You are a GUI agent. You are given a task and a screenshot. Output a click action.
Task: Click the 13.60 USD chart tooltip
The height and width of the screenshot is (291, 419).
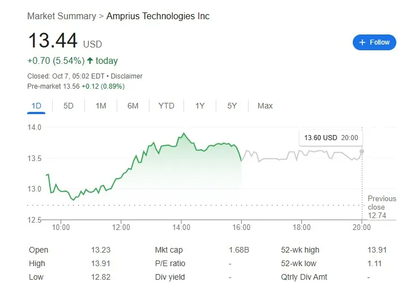[331, 137]
